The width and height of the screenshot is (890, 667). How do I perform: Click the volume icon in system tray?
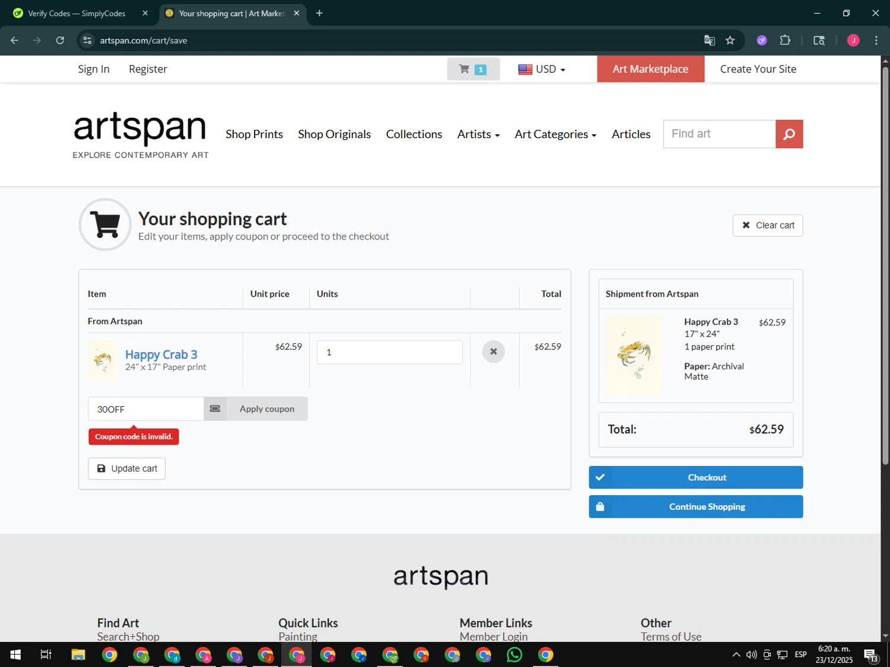pyautogui.click(x=751, y=655)
